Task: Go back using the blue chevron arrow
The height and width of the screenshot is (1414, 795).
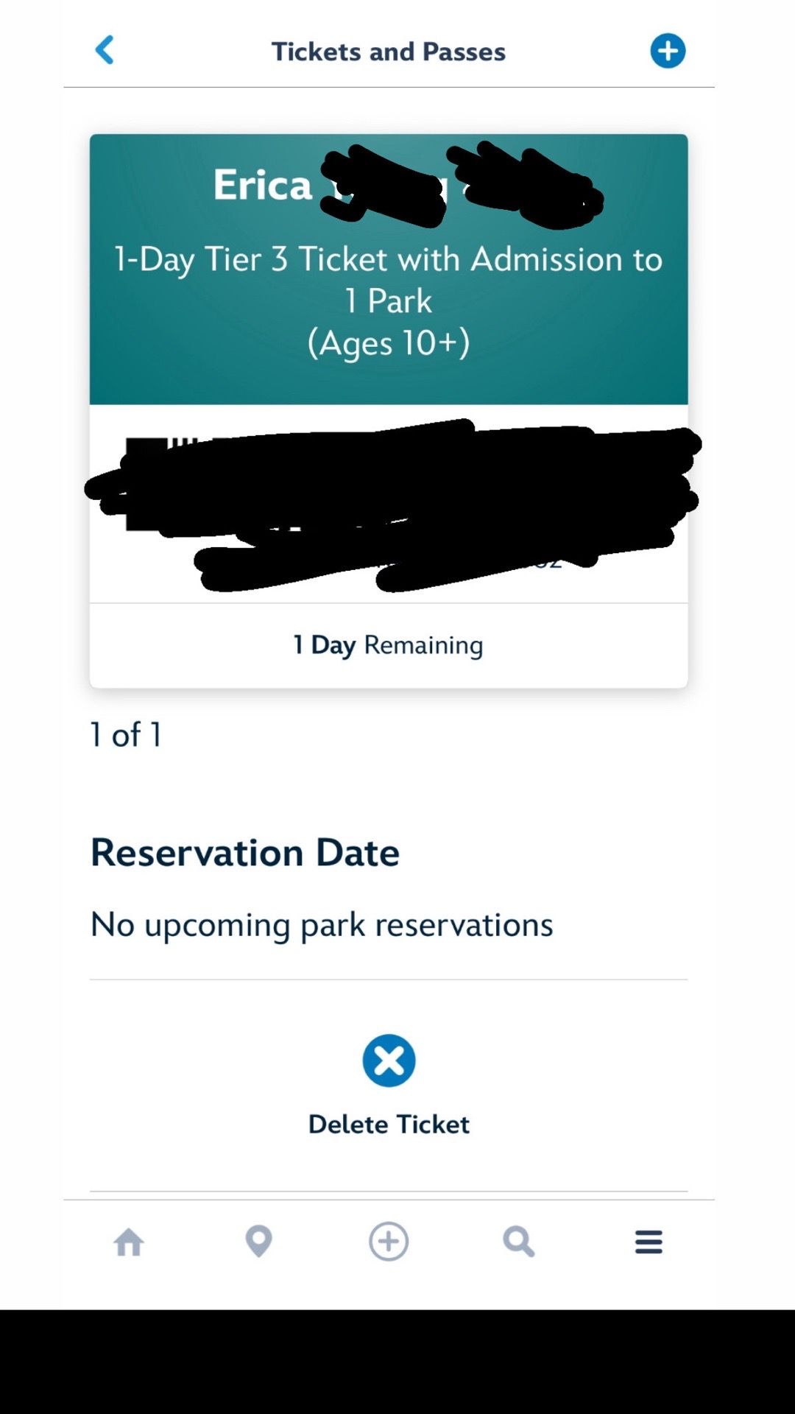Action: 105,50
